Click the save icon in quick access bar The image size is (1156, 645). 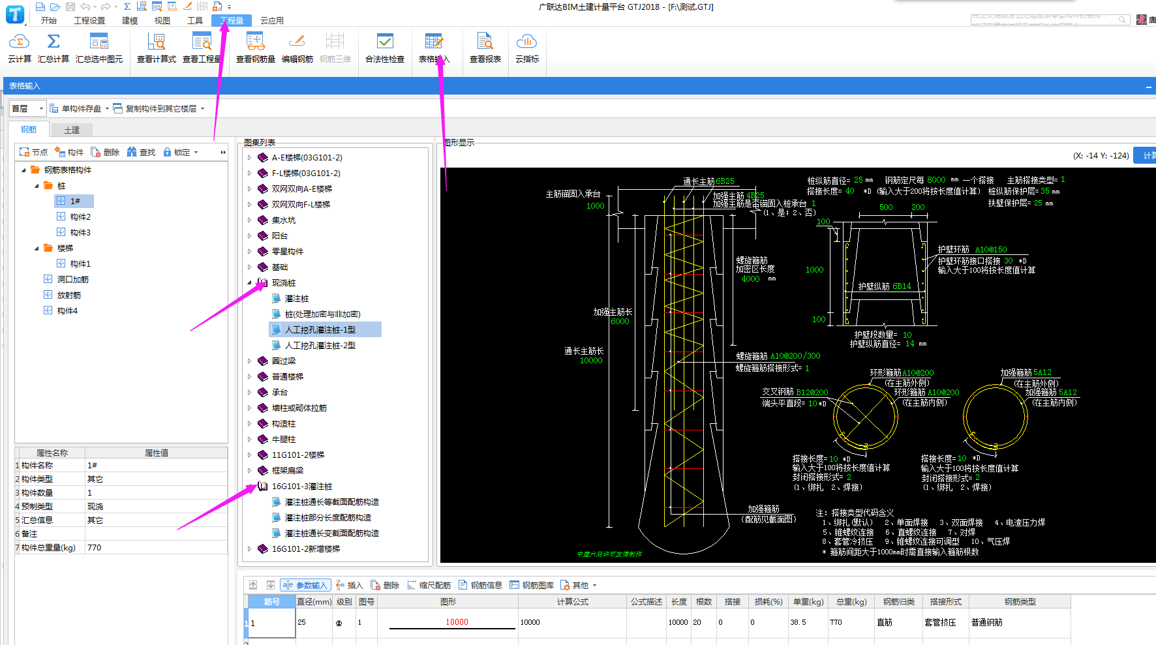(70, 7)
